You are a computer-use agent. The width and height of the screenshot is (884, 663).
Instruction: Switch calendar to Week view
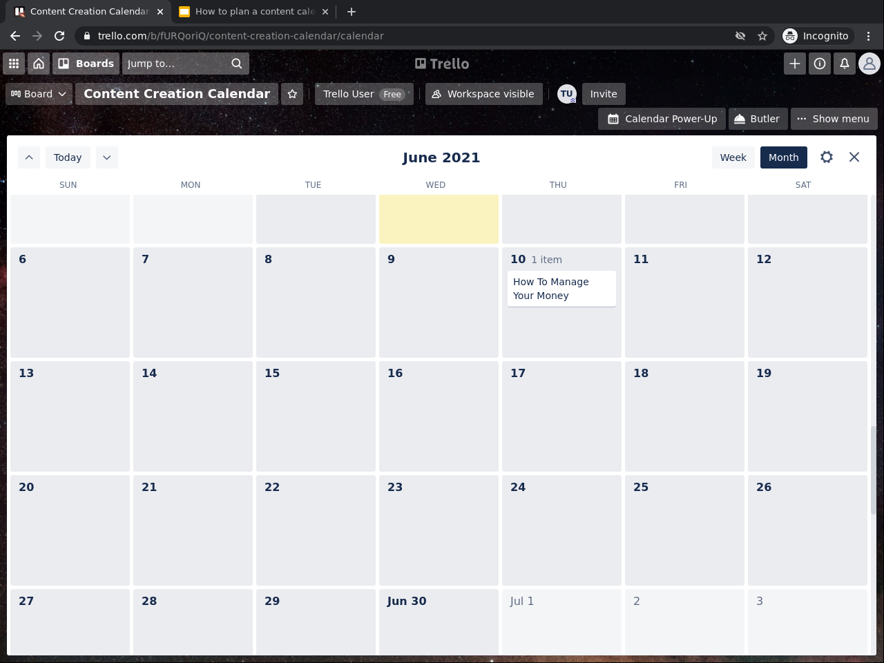point(733,157)
